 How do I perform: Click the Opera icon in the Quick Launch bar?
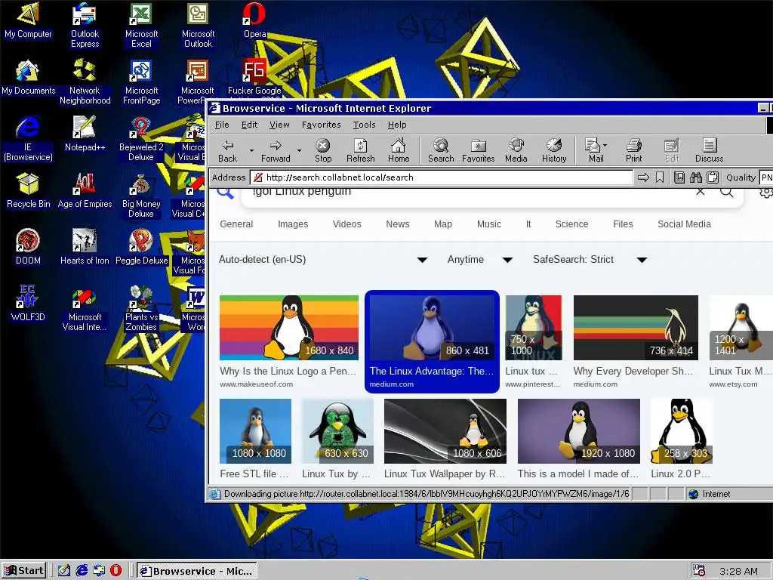click(x=115, y=570)
